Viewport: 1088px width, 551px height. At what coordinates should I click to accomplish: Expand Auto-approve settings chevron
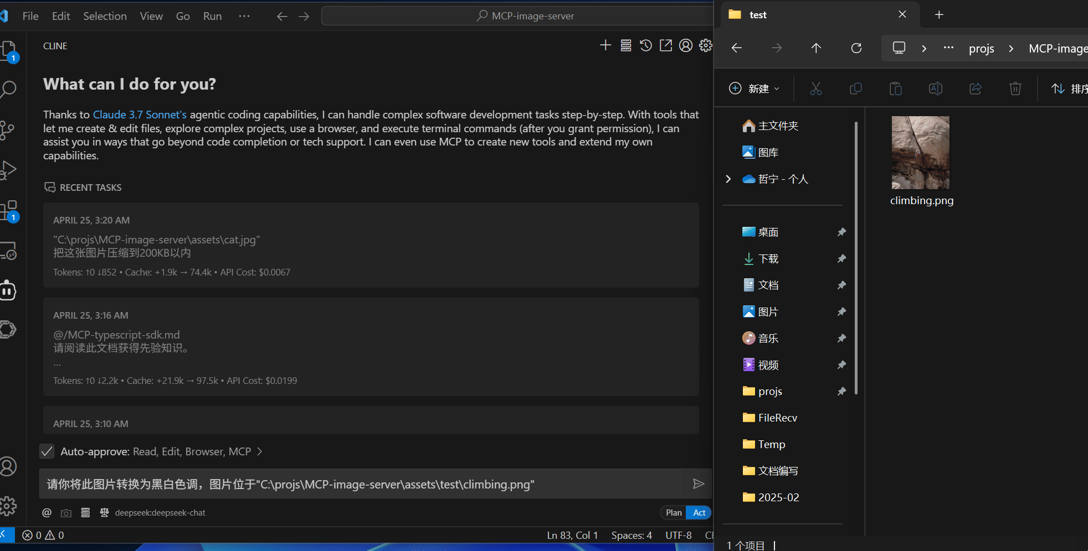pyautogui.click(x=259, y=451)
